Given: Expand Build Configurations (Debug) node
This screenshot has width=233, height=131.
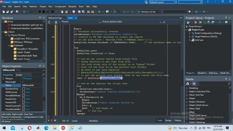Looking at the screenshot, I should point(190,33).
